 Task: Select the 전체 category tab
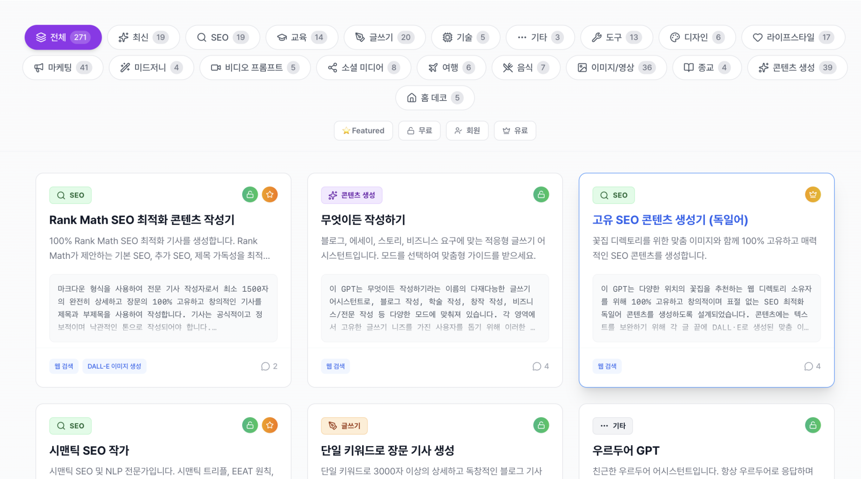(x=63, y=37)
